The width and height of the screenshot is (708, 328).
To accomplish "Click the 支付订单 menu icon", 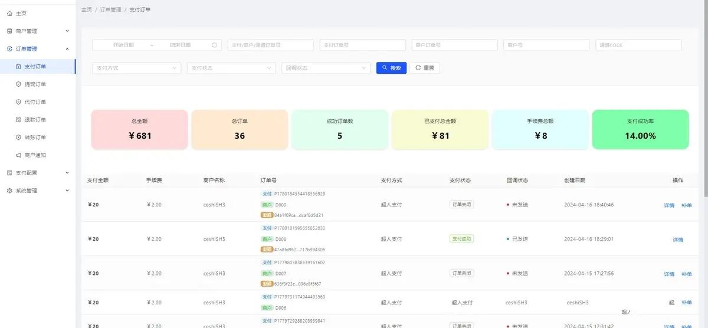I will click(x=18, y=67).
